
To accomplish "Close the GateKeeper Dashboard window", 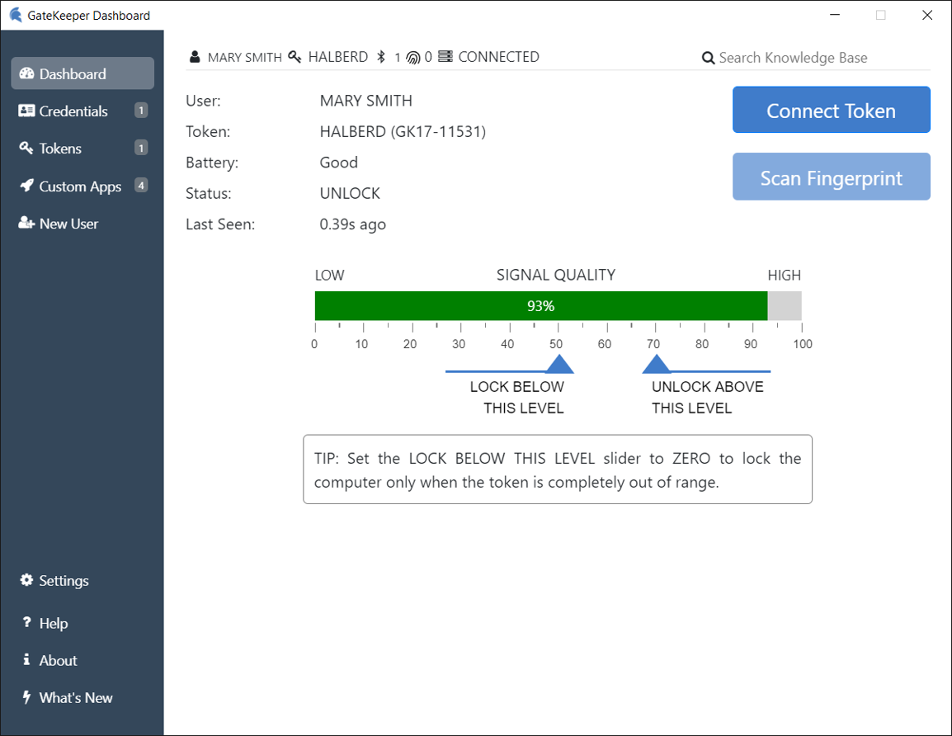I will point(927,15).
